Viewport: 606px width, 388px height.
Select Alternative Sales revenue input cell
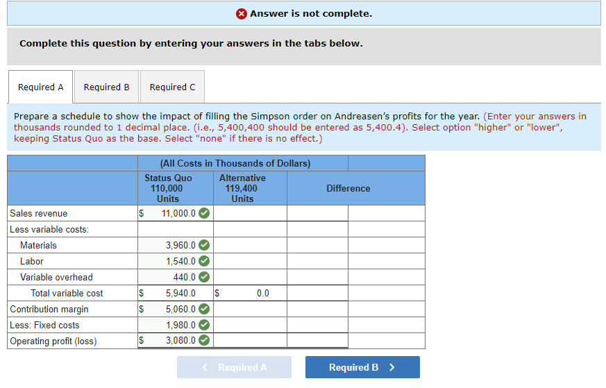pyautogui.click(x=250, y=213)
